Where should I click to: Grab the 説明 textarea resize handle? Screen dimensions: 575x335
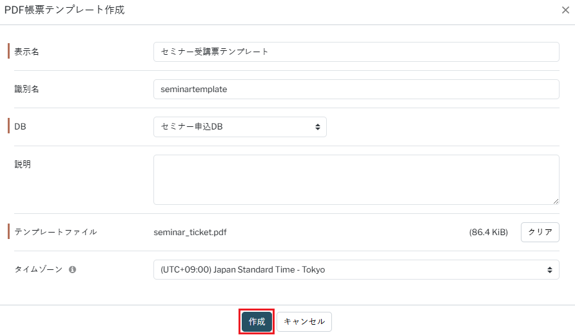(556, 201)
